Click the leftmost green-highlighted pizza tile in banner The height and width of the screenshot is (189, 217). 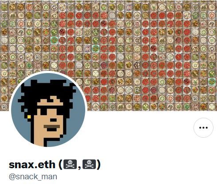(x=54, y=40)
